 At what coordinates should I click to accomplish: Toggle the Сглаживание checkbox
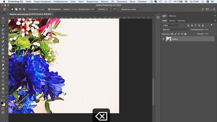pos(49,9)
